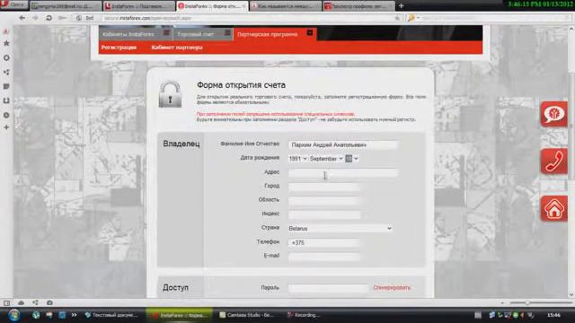
Task: Go forward in browser history
Action: click(x=35, y=18)
